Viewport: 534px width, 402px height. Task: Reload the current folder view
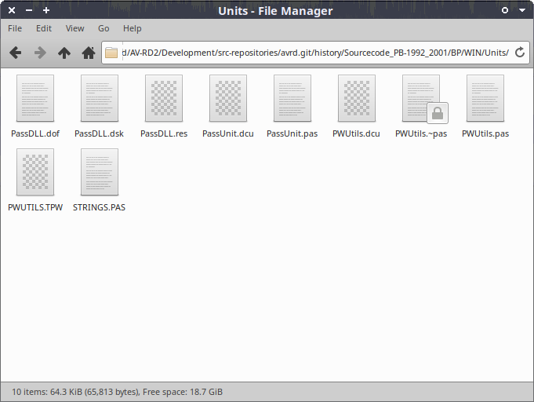click(519, 53)
